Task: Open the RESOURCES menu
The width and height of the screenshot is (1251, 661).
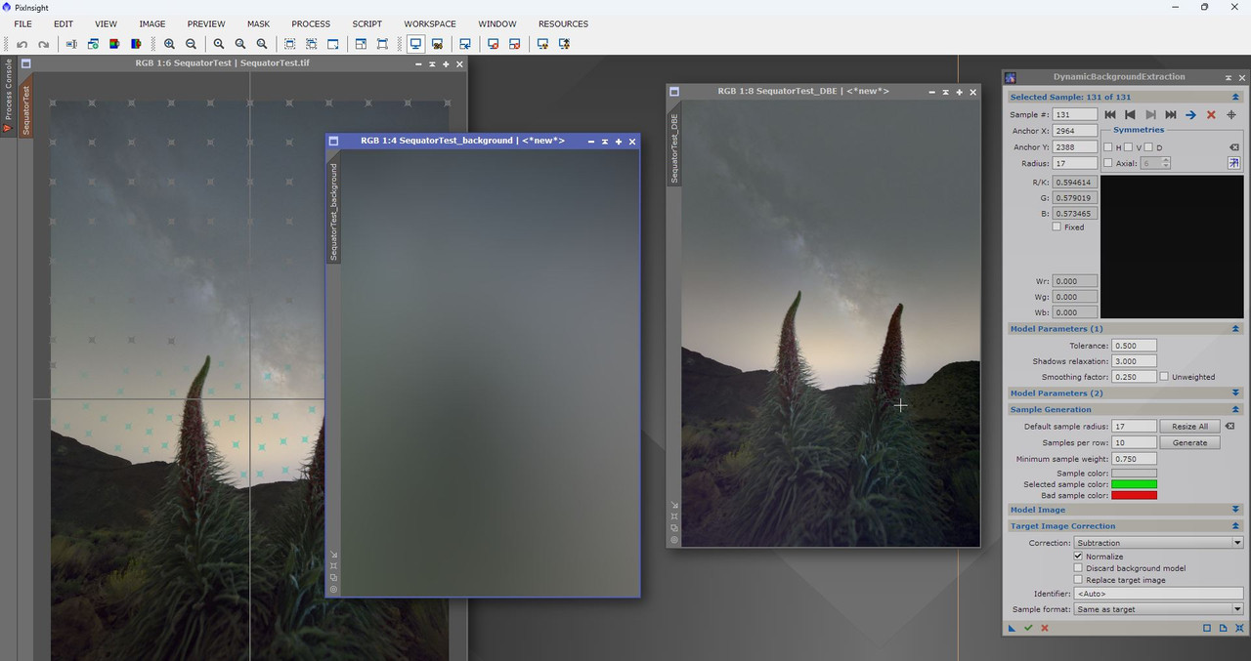Action: [563, 23]
